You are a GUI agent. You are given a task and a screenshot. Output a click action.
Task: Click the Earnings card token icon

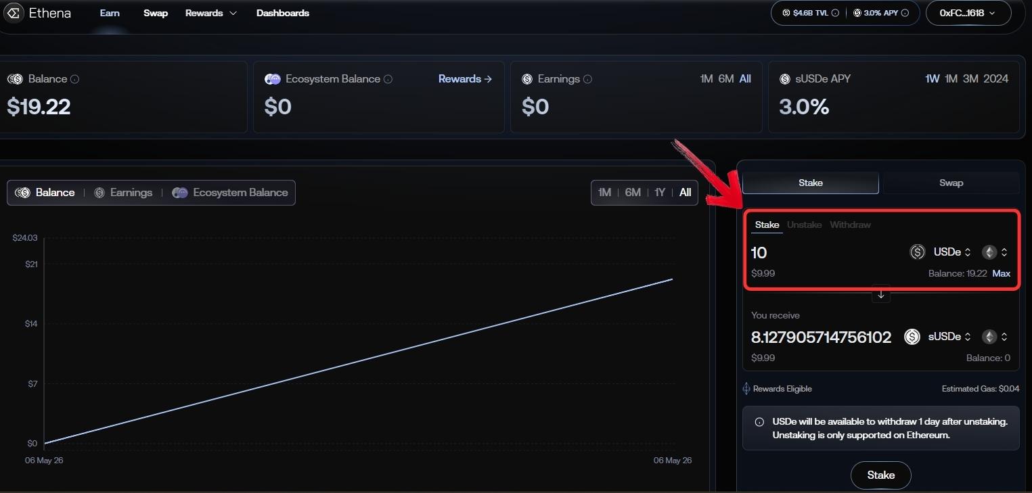point(527,79)
